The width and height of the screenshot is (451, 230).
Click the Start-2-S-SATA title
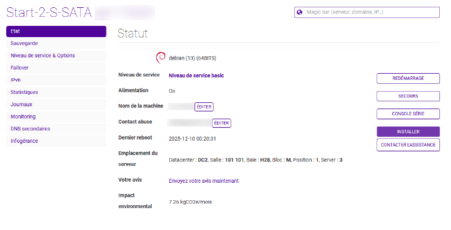49,12
